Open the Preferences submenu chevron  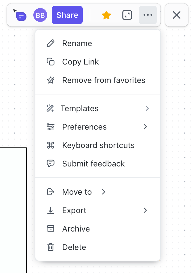coord(145,127)
